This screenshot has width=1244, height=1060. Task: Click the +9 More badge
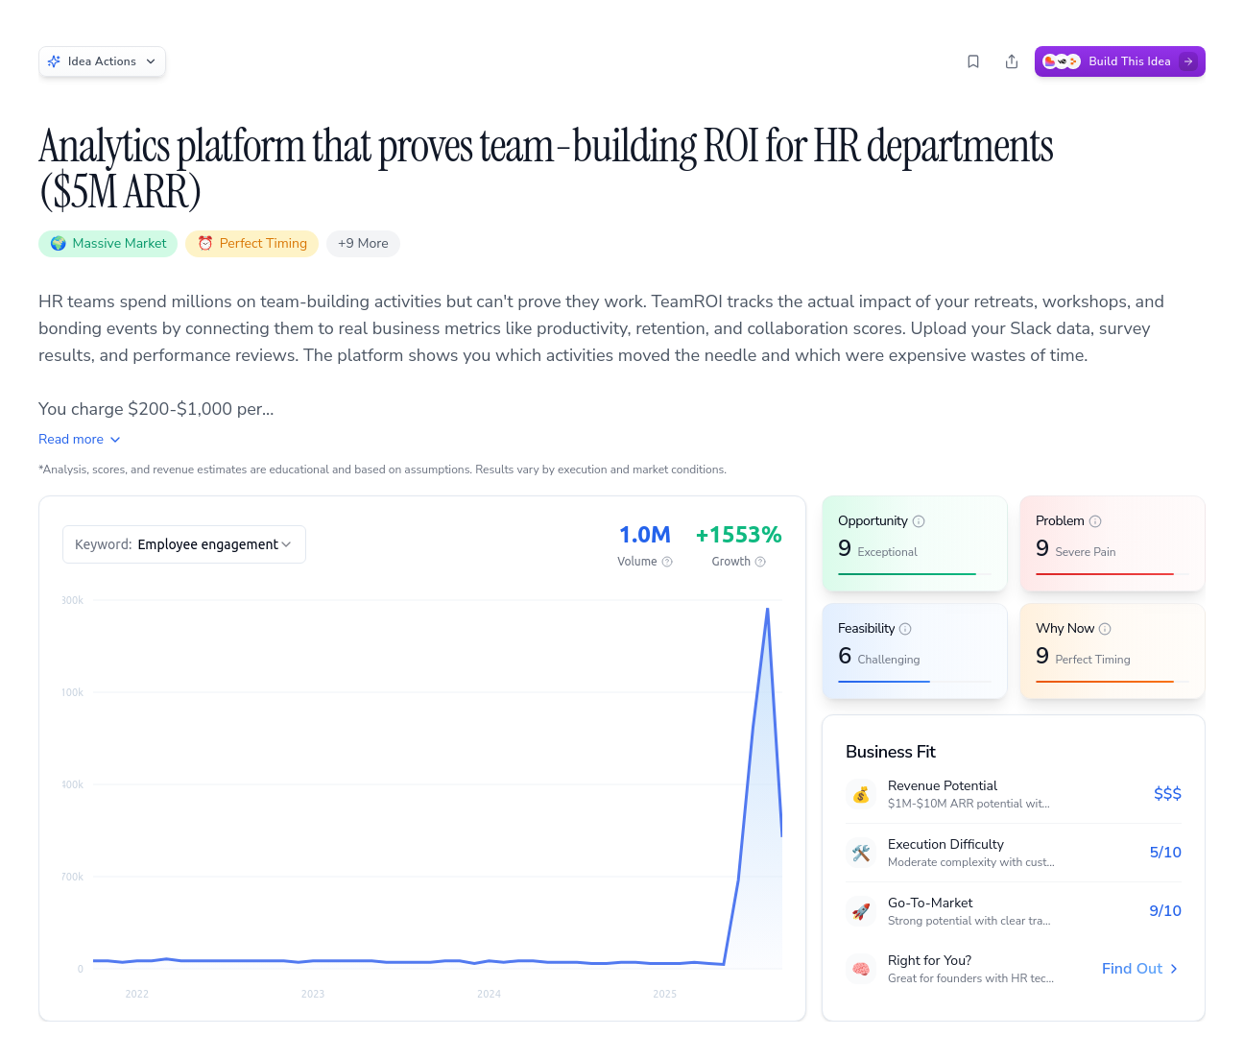(363, 243)
